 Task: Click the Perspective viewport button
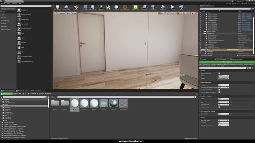point(61,13)
